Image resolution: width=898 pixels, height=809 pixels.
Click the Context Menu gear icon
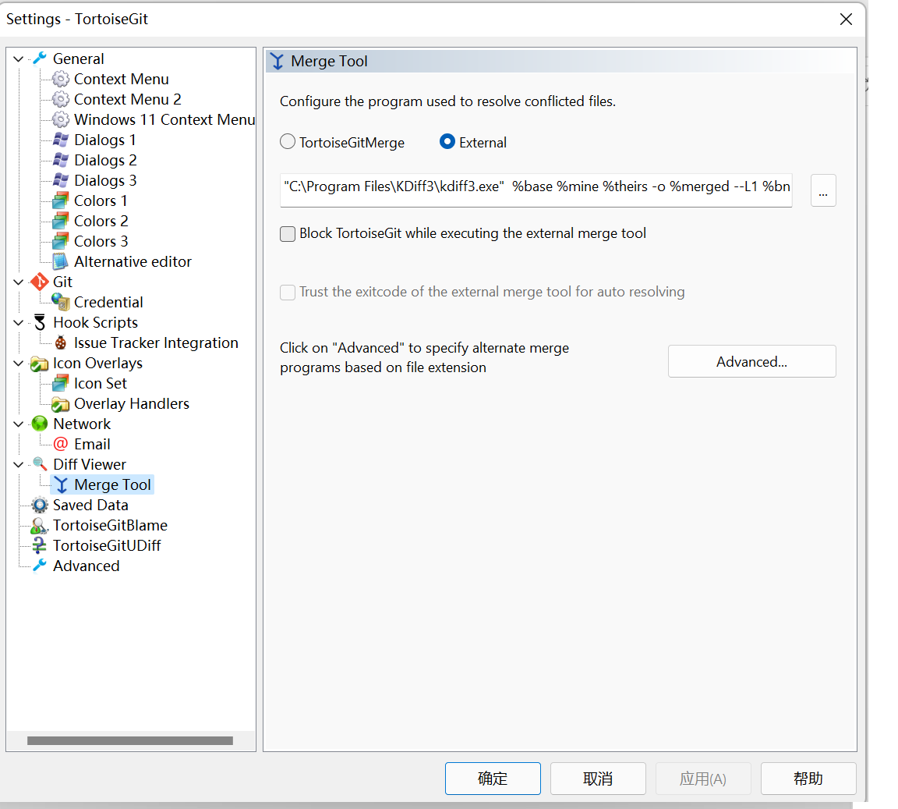coord(61,79)
